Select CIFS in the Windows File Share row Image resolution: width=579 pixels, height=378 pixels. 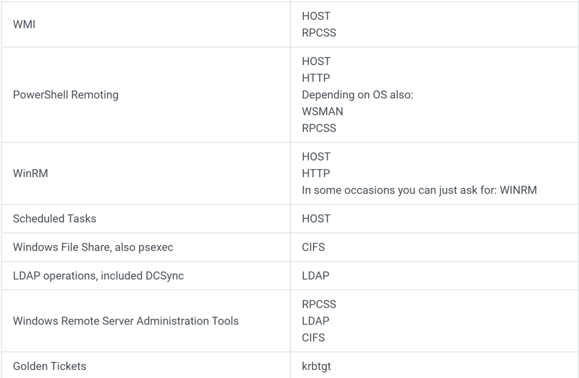point(314,247)
